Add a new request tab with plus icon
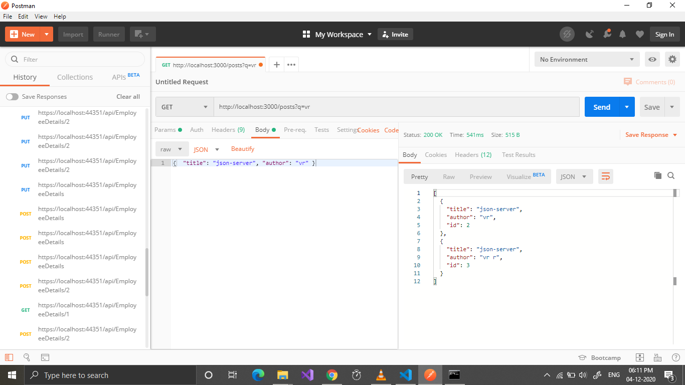Viewport: 685px width, 385px height. 276,65
